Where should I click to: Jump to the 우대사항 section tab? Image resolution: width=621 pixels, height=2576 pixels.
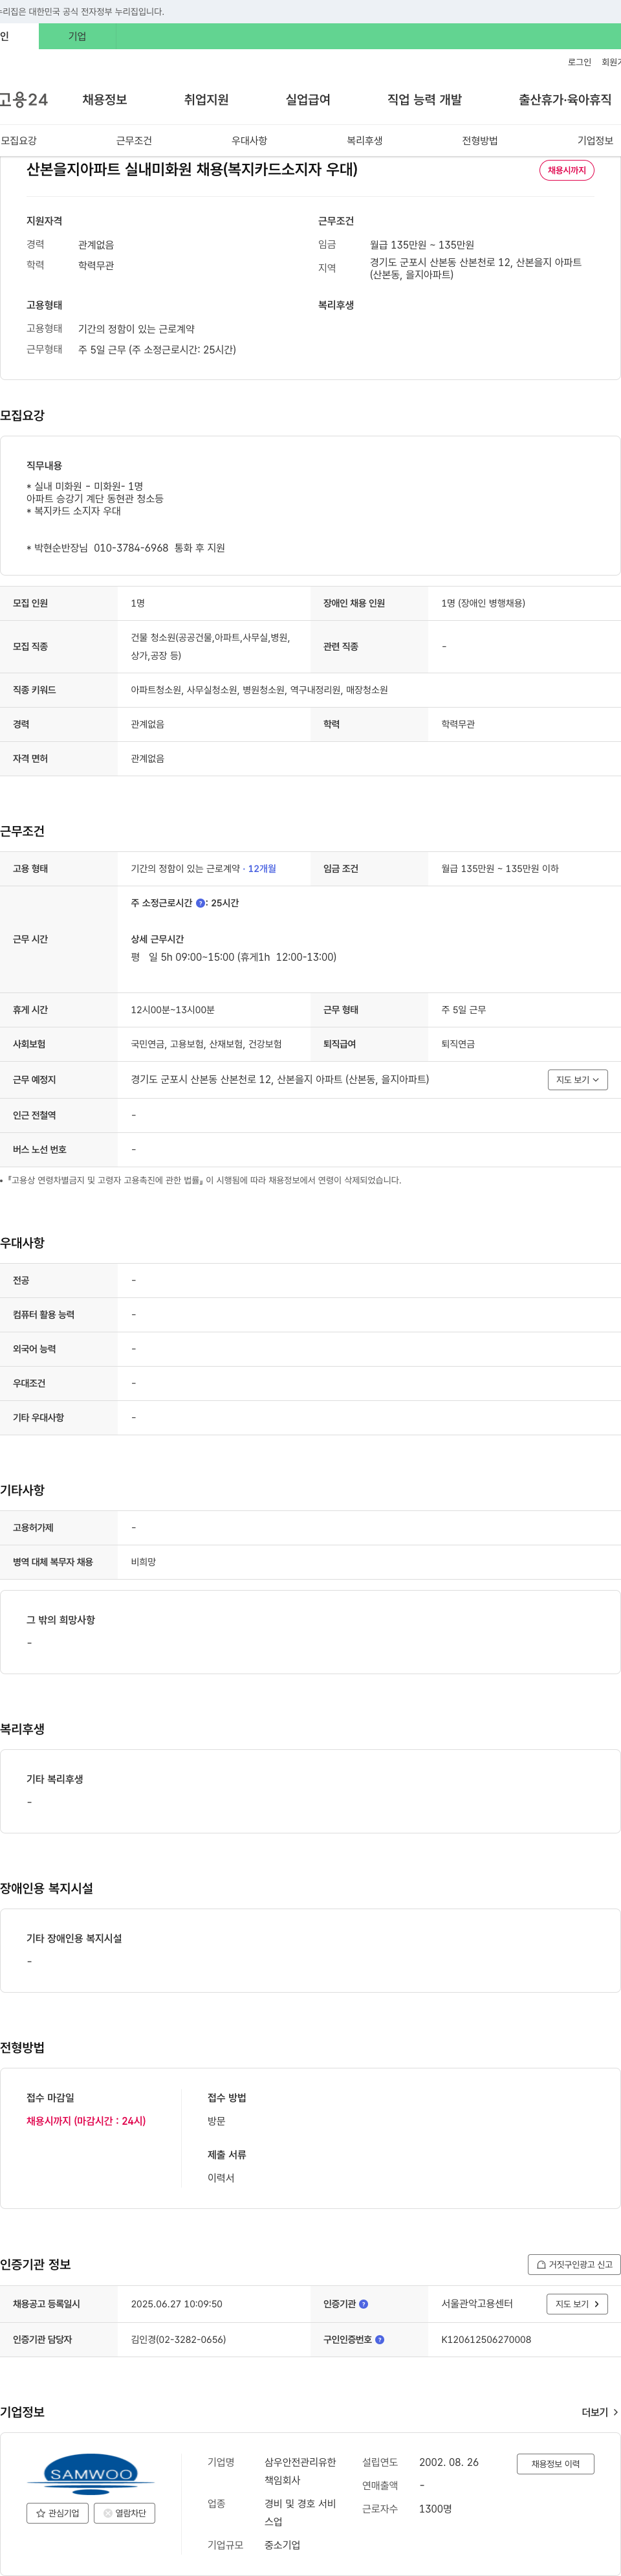click(x=250, y=141)
